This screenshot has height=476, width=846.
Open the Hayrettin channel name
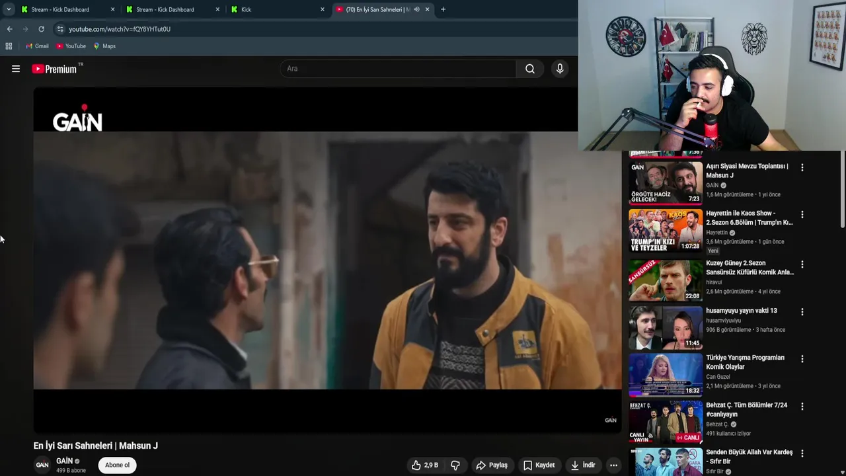[x=716, y=233]
